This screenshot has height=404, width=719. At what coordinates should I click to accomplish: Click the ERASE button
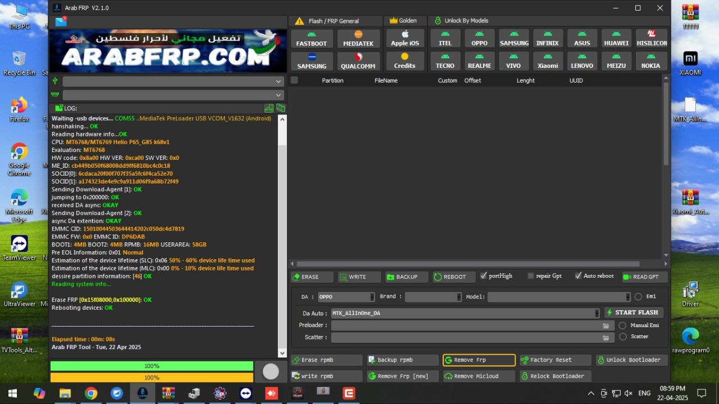coord(312,277)
